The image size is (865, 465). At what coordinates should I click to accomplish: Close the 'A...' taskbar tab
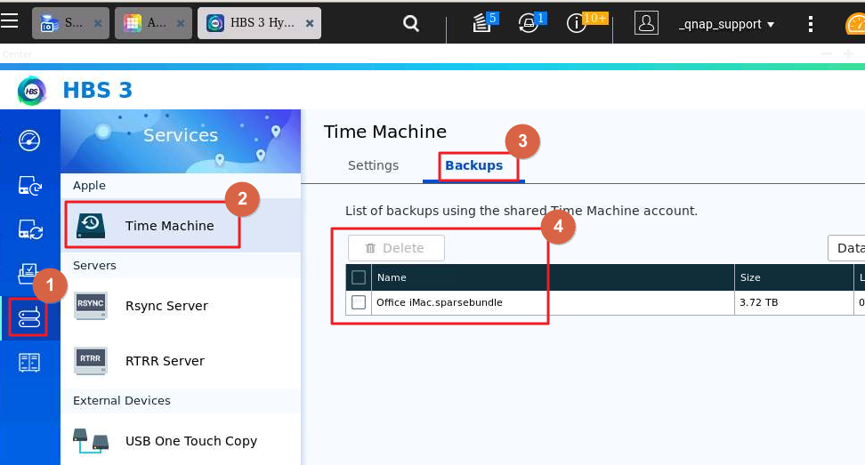(x=181, y=23)
